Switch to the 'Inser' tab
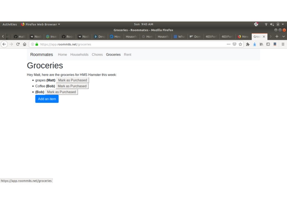Viewport: 287px width, 204px height. 52,37
